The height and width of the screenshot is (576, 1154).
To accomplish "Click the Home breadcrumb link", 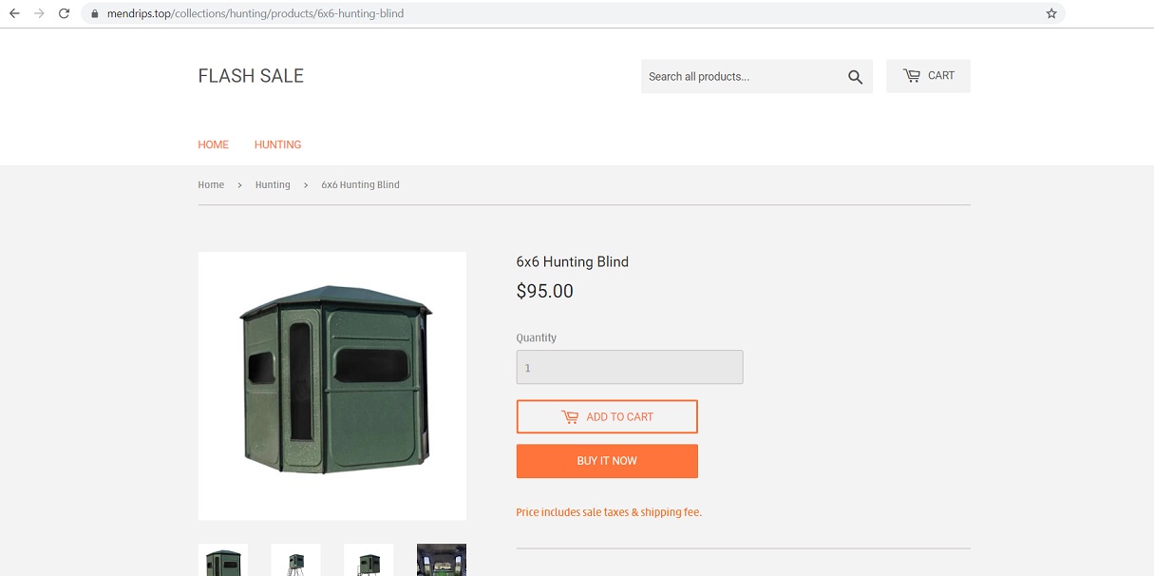I will tap(211, 184).
